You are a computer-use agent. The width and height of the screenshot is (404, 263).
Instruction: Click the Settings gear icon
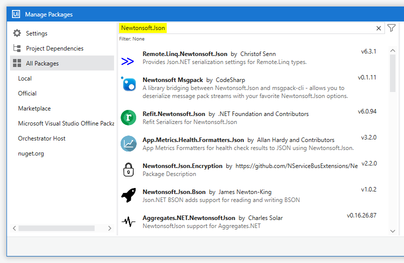click(x=17, y=33)
